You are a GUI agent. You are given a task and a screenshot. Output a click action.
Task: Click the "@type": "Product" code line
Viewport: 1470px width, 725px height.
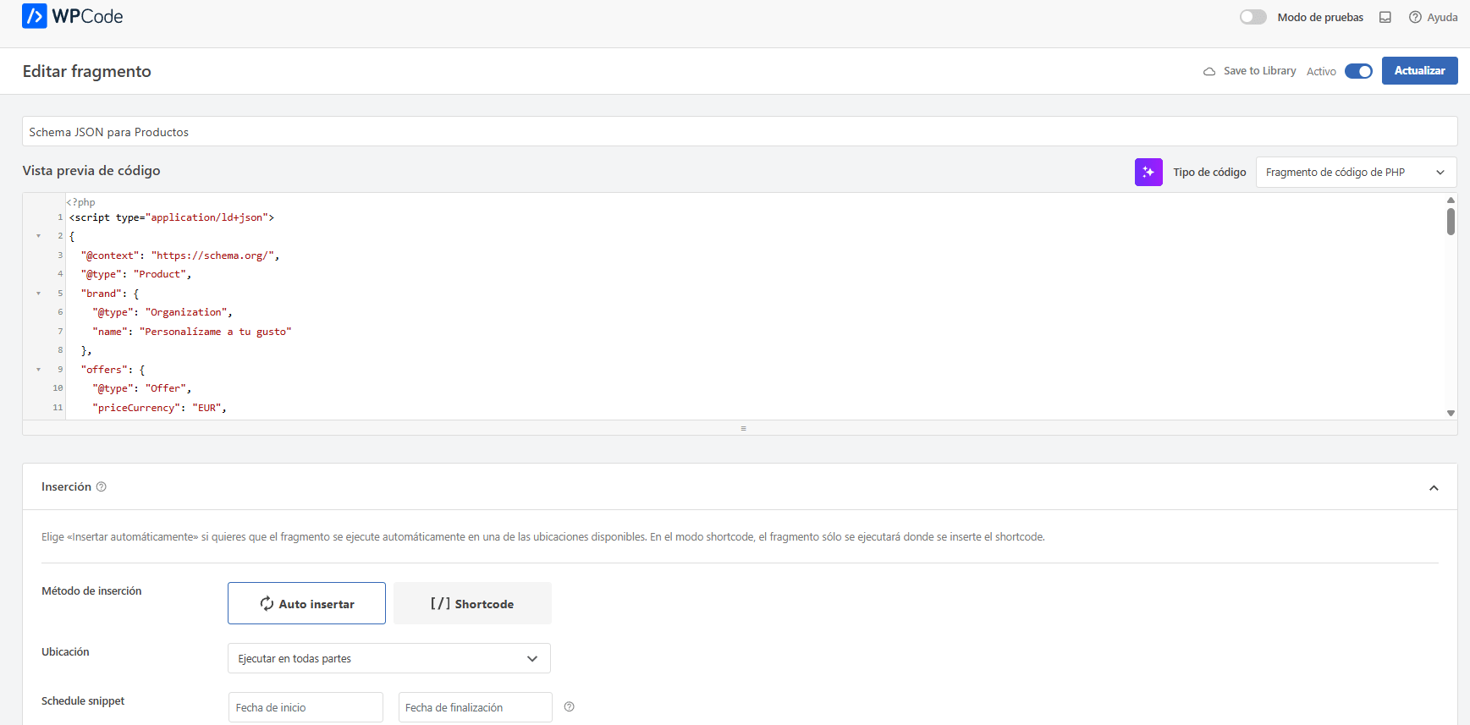136,274
